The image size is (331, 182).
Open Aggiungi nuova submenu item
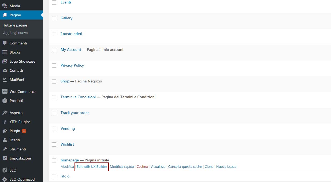click(x=15, y=33)
